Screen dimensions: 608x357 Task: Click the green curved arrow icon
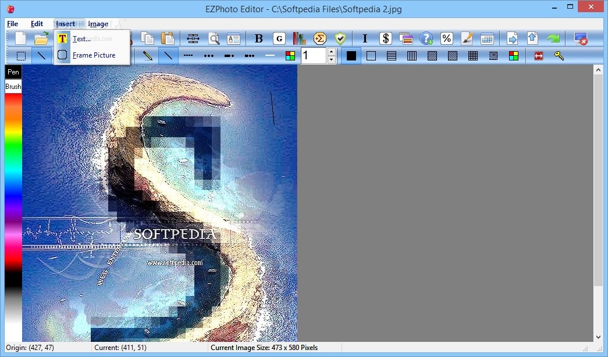click(553, 38)
